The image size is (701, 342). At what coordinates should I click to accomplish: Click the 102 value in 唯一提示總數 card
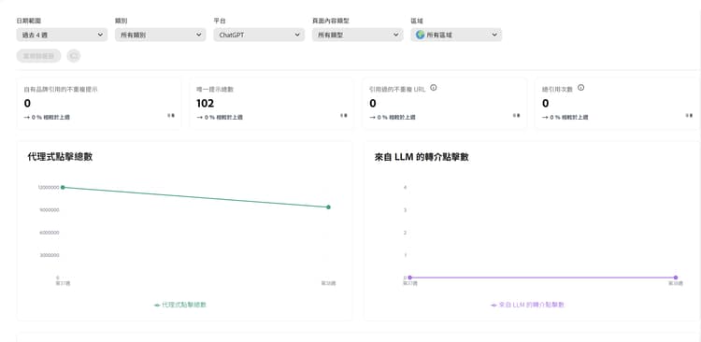(x=206, y=104)
